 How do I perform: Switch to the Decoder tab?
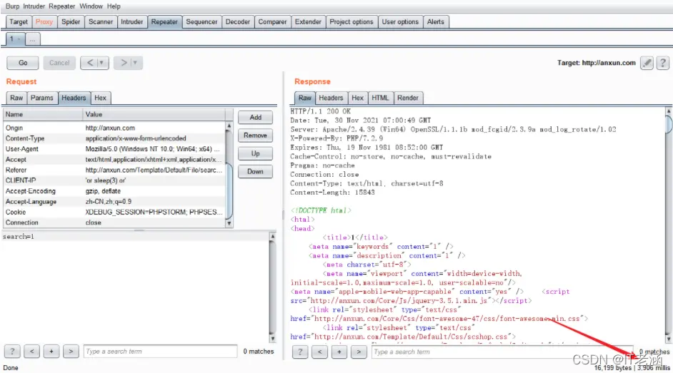click(x=238, y=22)
